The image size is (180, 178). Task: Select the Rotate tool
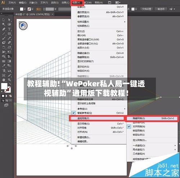(4, 47)
